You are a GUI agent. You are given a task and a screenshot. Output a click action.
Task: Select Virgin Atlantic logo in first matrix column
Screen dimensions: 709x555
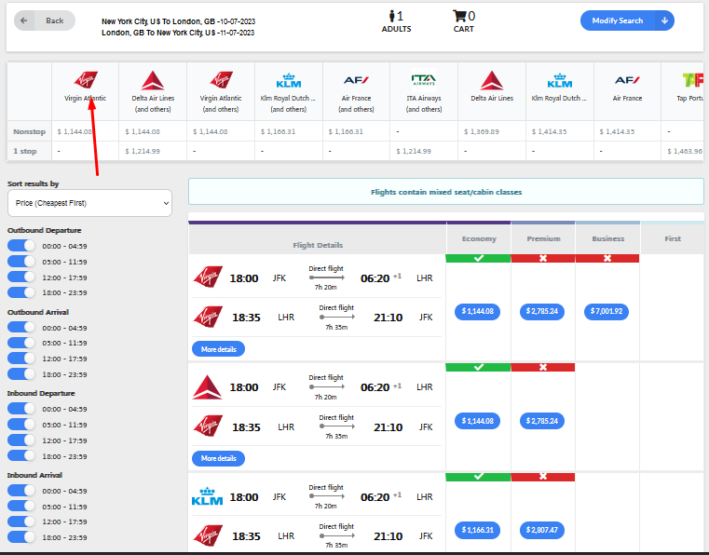[x=86, y=80]
